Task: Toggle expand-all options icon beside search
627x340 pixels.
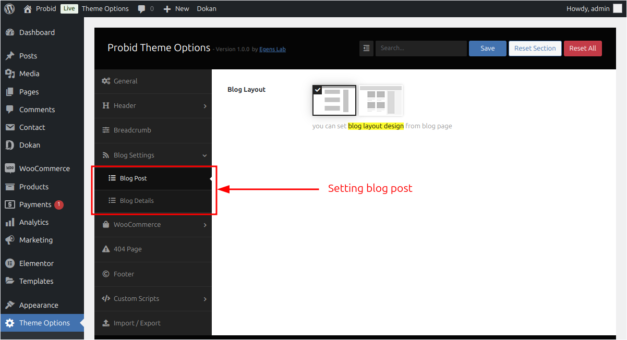Action: [x=366, y=48]
